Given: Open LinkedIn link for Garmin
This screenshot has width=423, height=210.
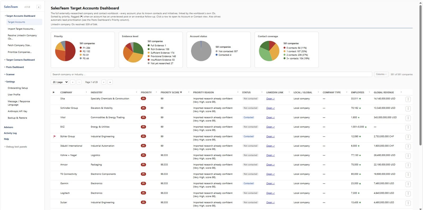Looking at the screenshot, I should pos(270,183).
